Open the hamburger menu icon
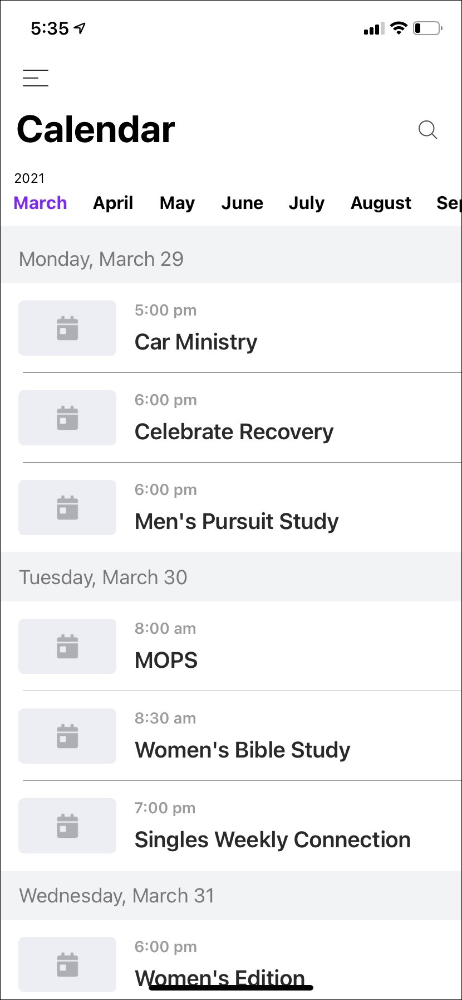Viewport: 462px width, 1000px height. click(x=36, y=78)
